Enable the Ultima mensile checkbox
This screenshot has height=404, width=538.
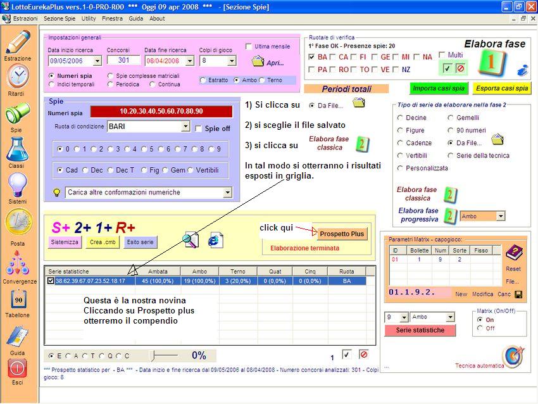(249, 47)
